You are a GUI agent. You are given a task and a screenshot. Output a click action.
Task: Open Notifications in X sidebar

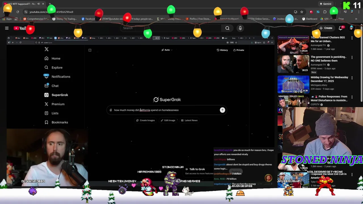57,76
